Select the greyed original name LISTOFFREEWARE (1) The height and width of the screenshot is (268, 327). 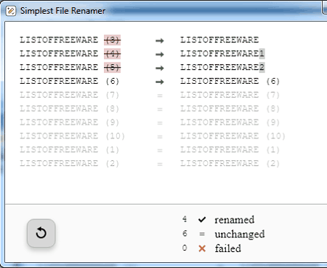pos(70,149)
